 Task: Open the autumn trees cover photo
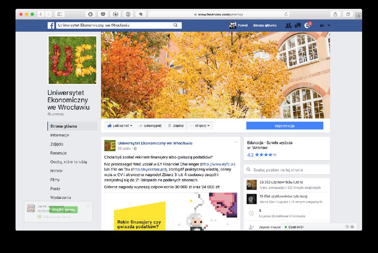click(x=215, y=75)
